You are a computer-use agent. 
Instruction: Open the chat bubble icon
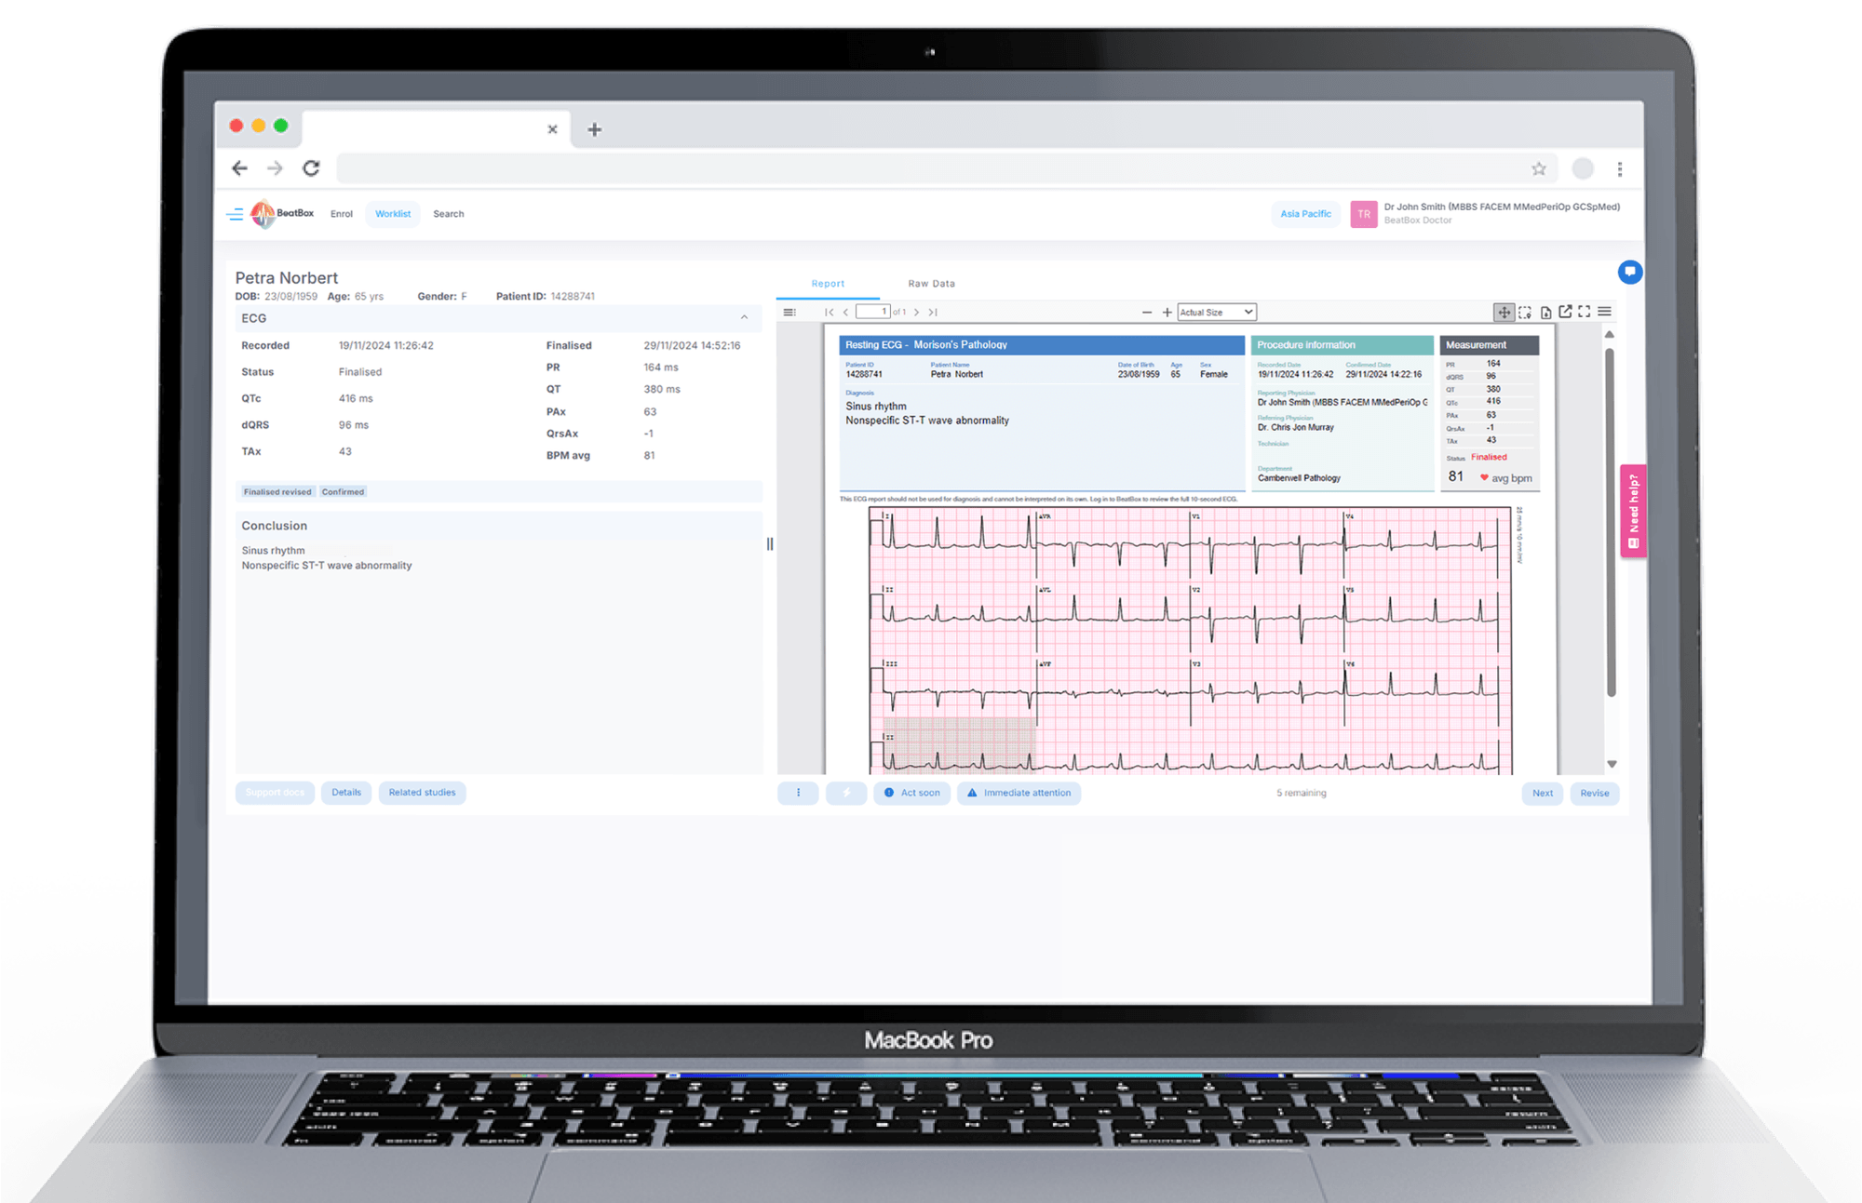[1629, 272]
